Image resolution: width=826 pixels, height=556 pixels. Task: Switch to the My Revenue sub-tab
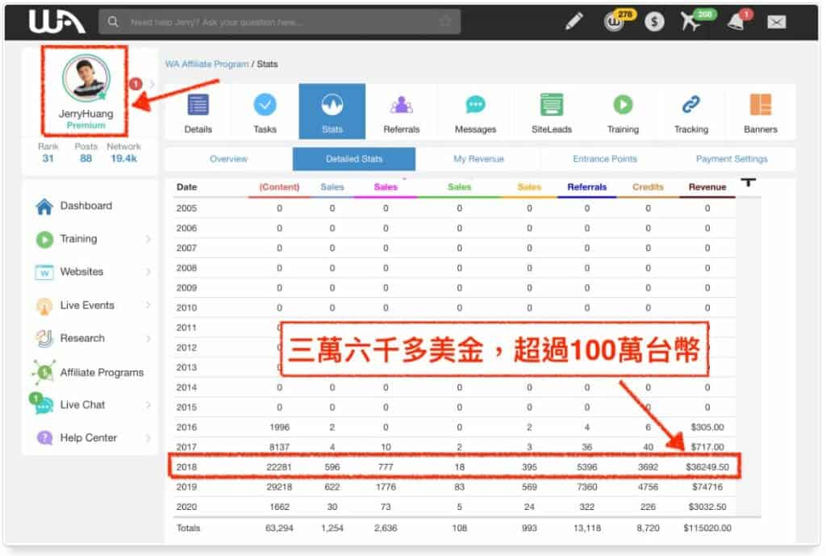[x=479, y=159]
